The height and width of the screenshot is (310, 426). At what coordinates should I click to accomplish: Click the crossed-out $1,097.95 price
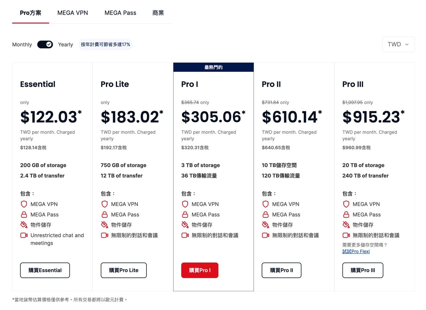coord(352,102)
